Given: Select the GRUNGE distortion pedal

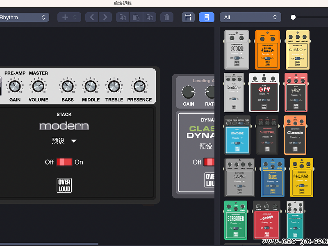Looking at the screenshot, I should (x=239, y=178).
